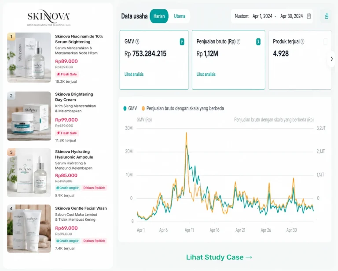Click the Apr 11 axis label

tap(189, 230)
